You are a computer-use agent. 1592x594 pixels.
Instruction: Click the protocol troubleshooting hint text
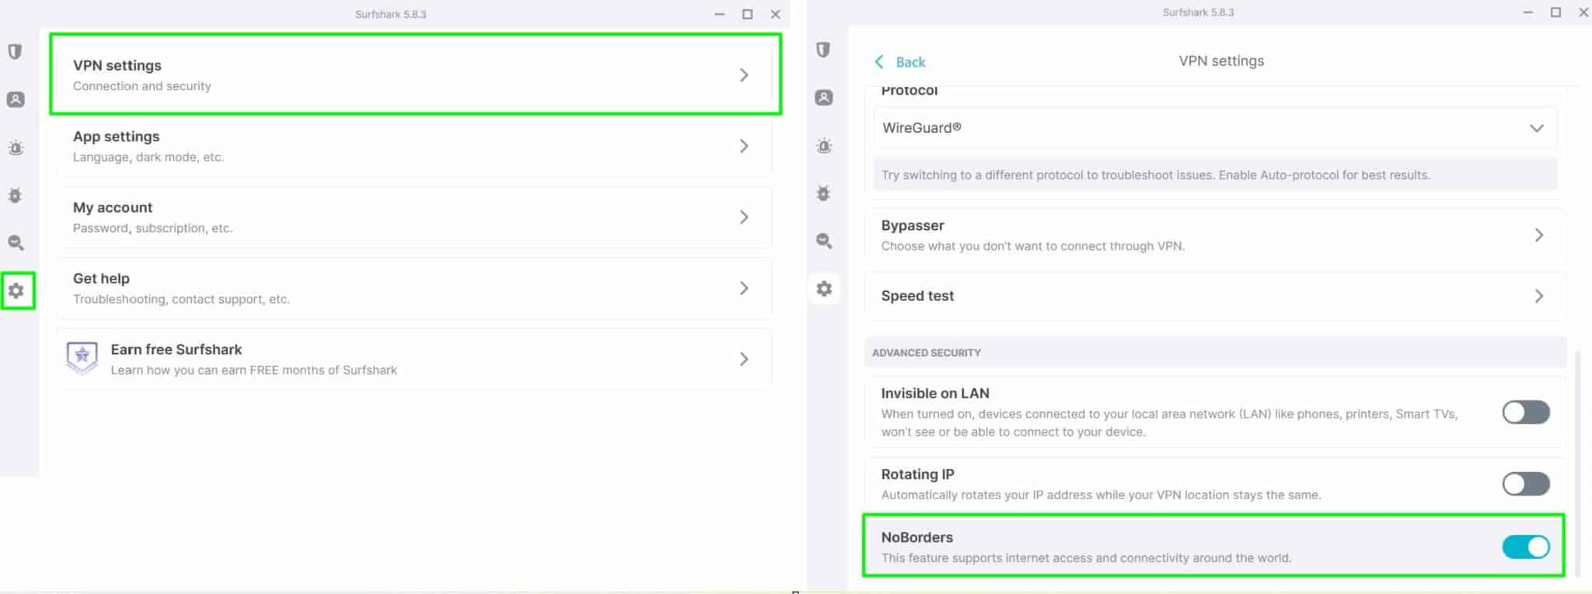point(1156,175)
